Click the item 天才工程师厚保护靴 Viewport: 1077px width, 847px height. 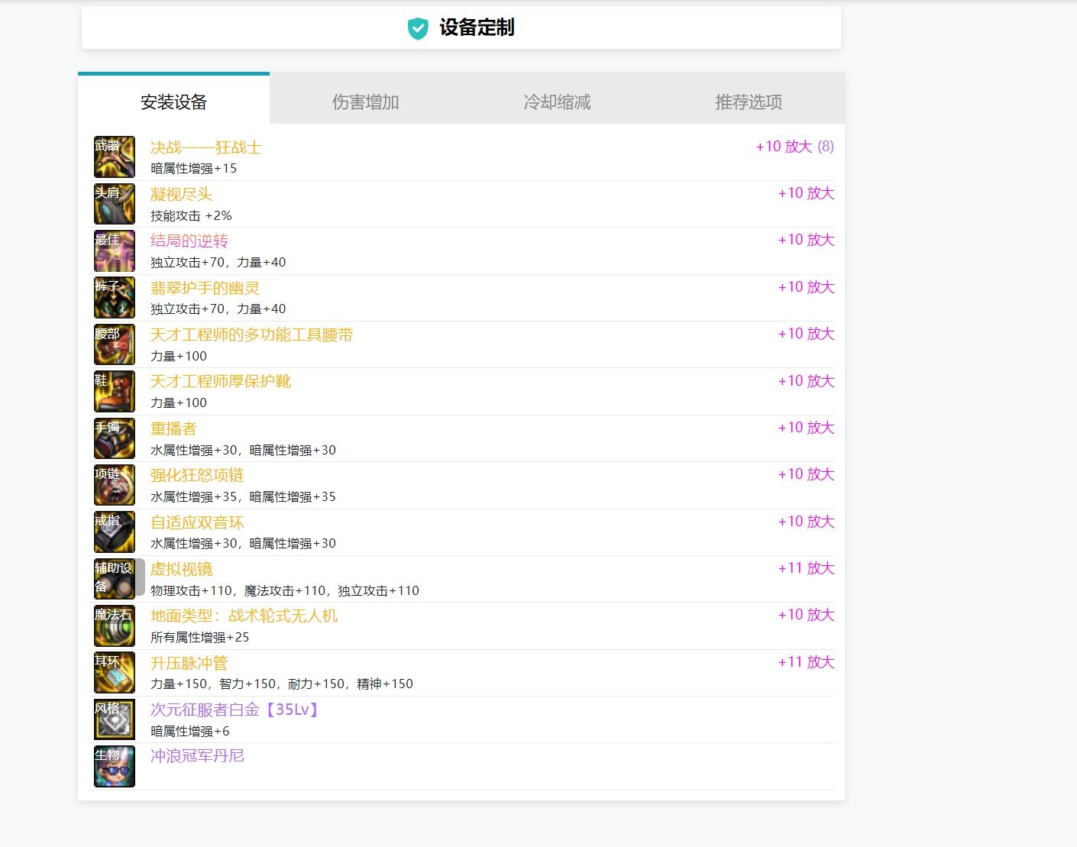[x=221, y=381]
